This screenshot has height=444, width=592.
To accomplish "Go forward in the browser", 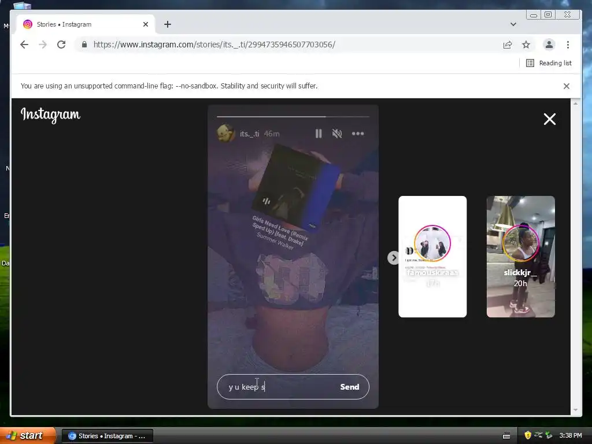I will [x=43, y=45].
